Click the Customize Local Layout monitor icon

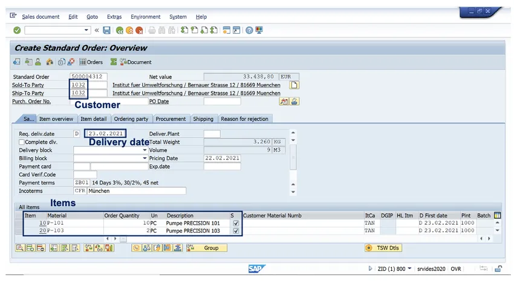coord(259,30)
